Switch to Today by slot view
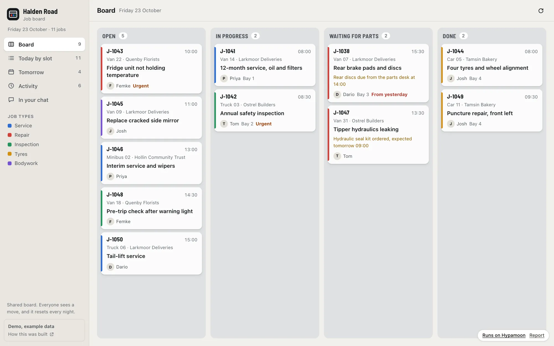This screenshot has width=554, height=346. click(44, 58)
